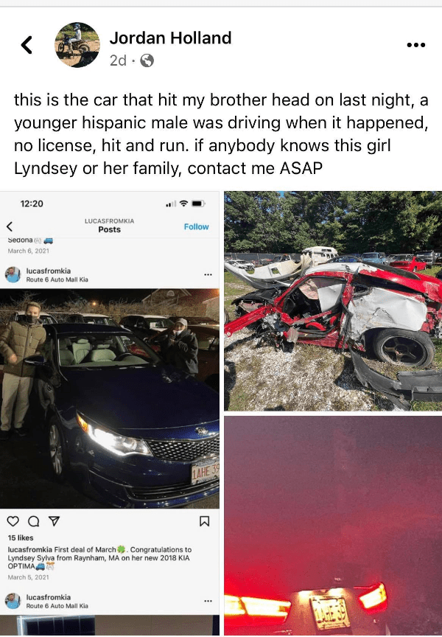
Task: Open the tail light license plate photo
Action: click(333, 526)
